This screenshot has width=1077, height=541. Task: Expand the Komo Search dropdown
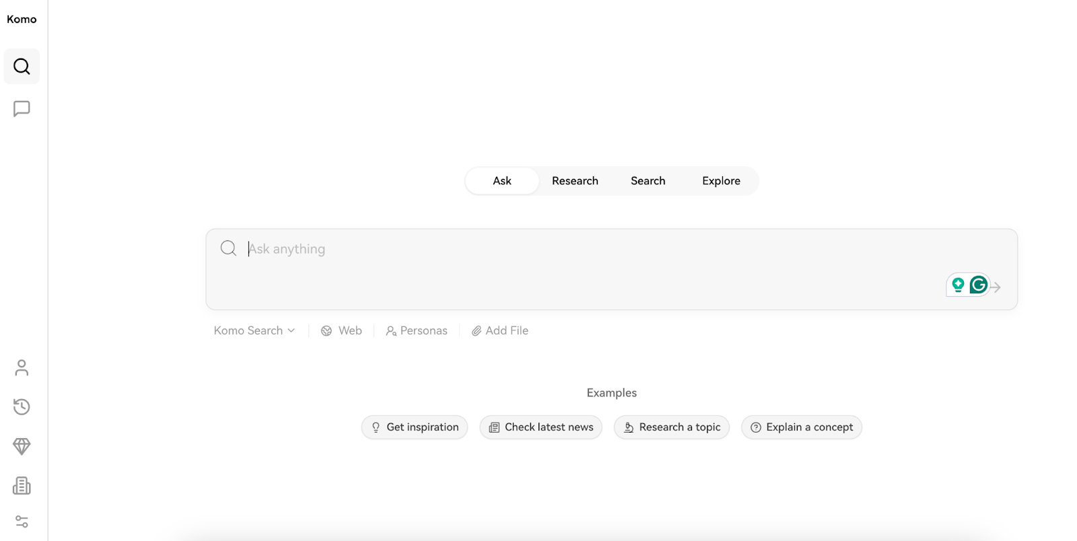(254, 330)
